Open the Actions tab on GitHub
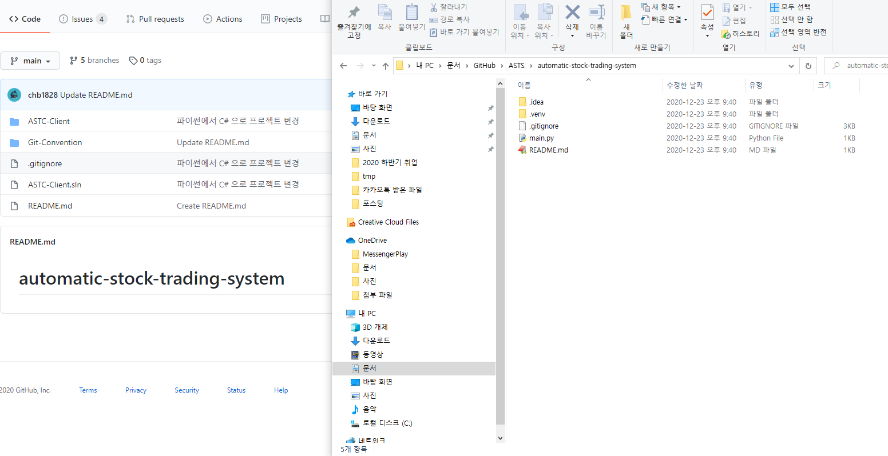The width and height of the screenshot is (888, 456). point(223,19)
